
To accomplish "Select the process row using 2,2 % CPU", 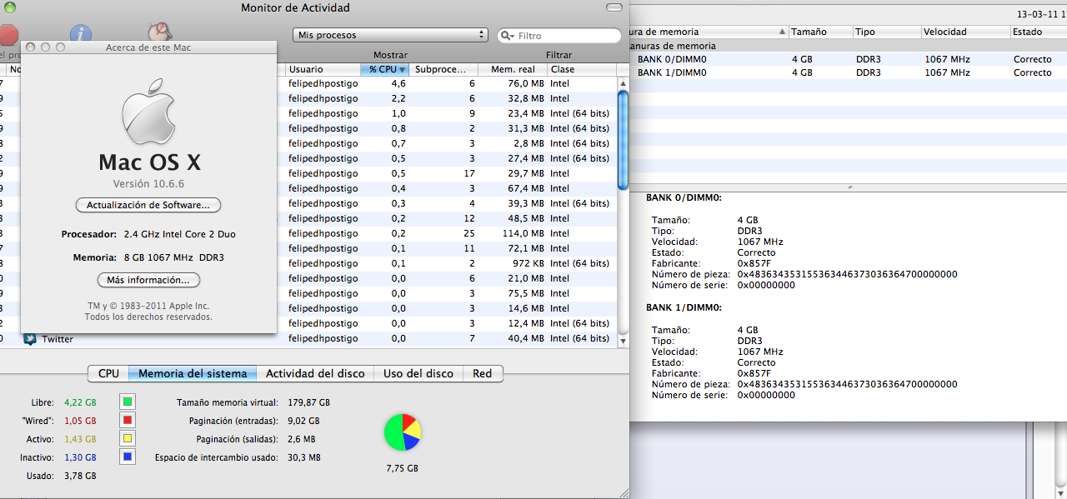I will [308, 98].
